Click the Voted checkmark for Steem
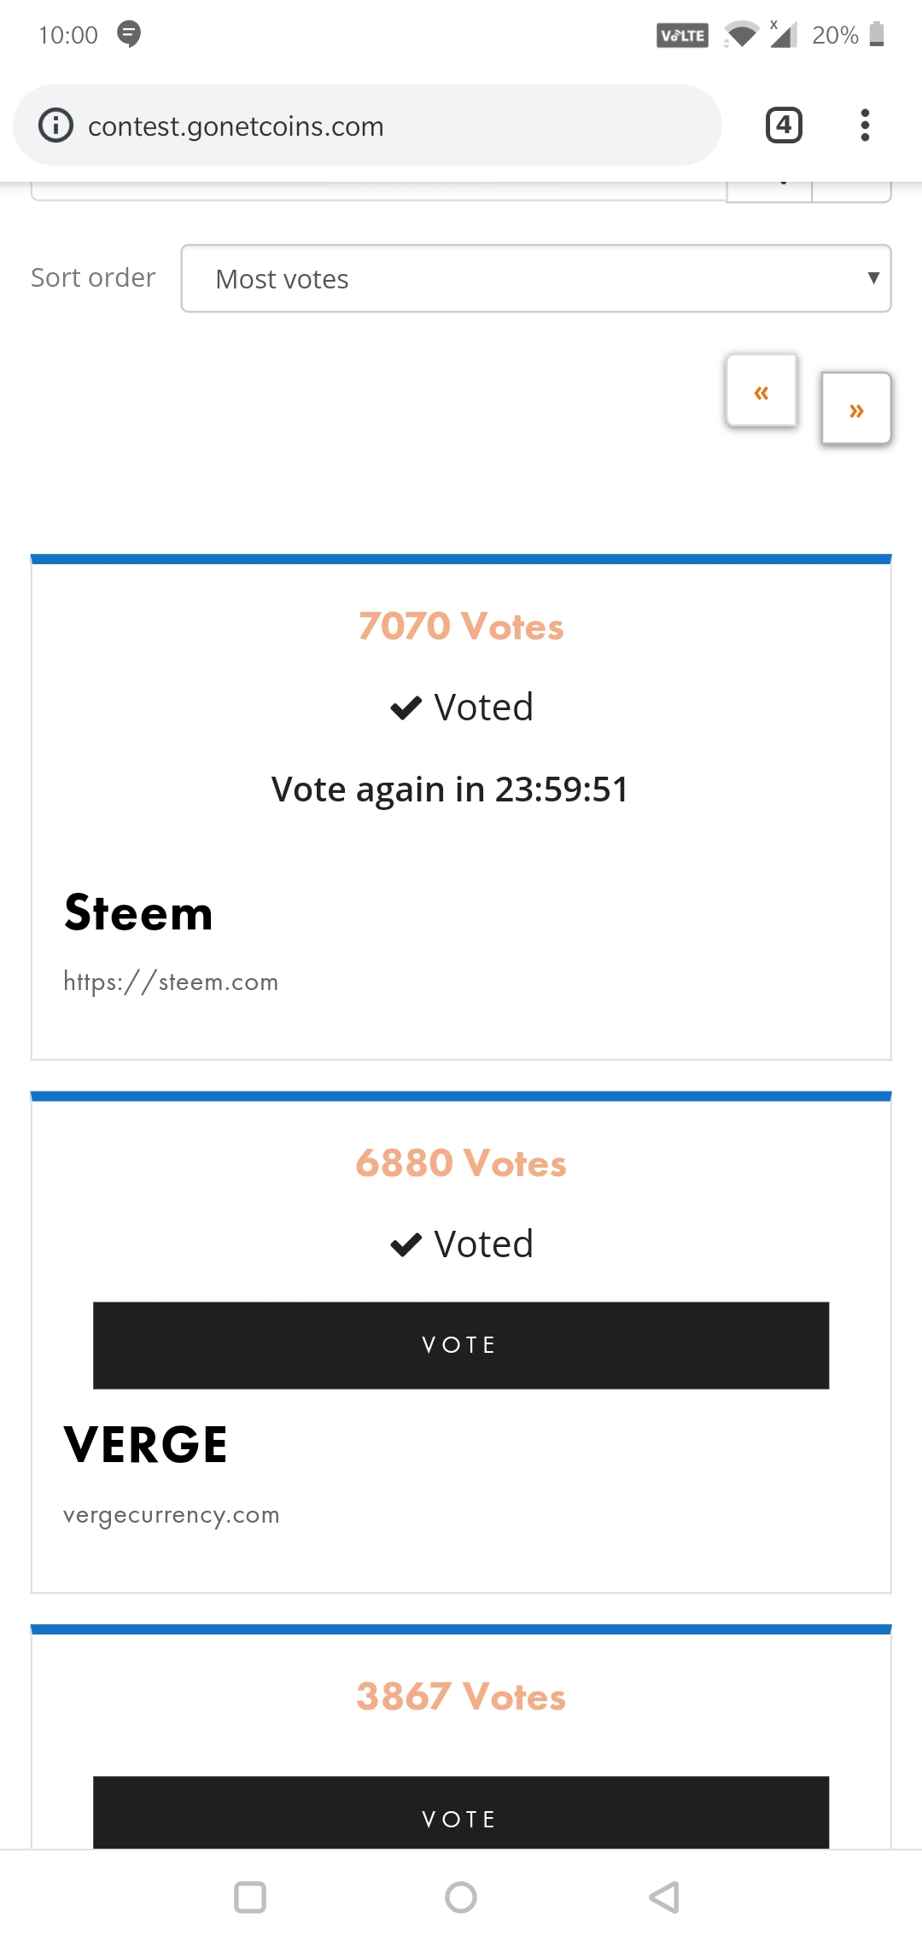The width and height of the screenshot is (922, 1946). (406, 708)
